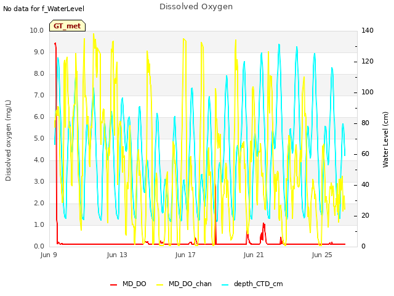This screenshot has width=394, height=296.
Task: Click the Jun 13 x-axis label
Action: tap(117, 255)
